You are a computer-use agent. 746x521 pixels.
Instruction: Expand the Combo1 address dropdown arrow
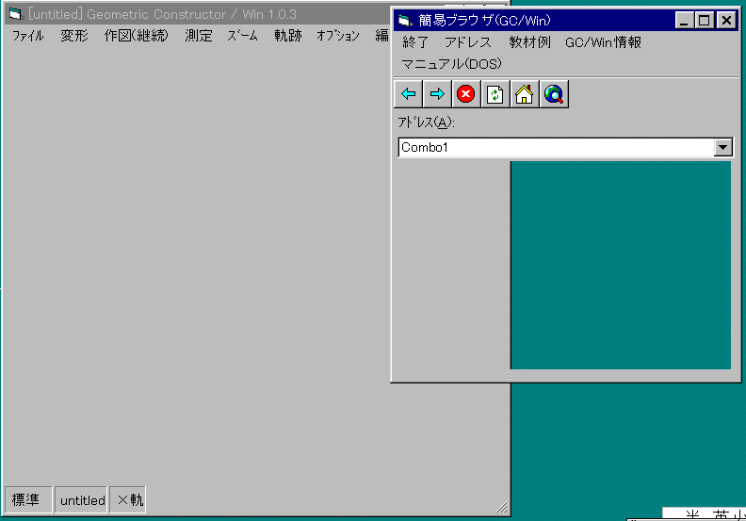722,147
